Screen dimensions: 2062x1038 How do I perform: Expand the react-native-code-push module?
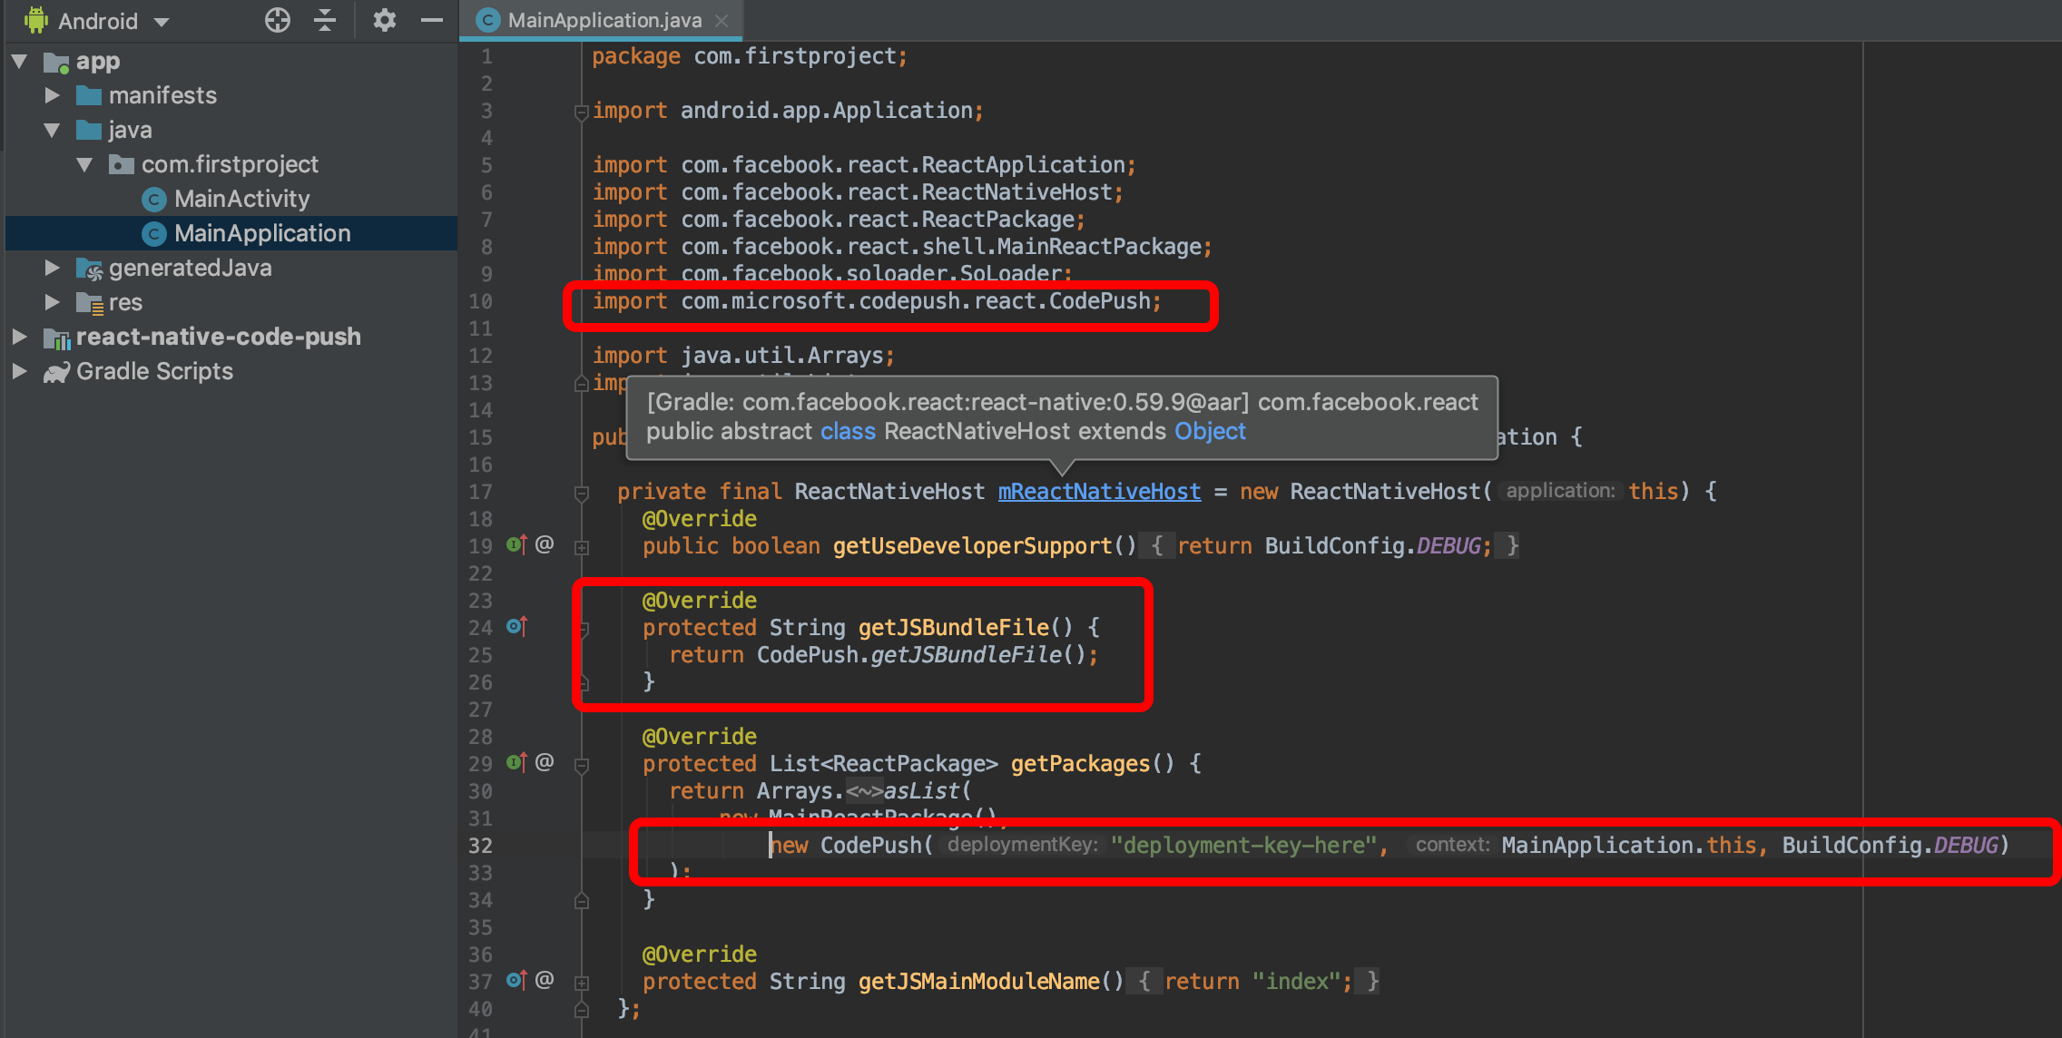tap(19, 337)
